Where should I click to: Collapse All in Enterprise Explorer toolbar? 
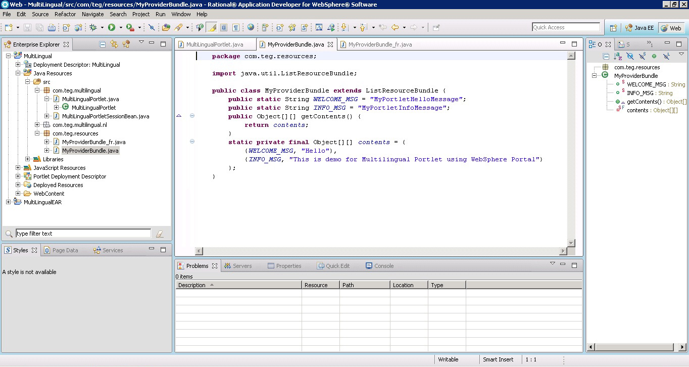103,44
